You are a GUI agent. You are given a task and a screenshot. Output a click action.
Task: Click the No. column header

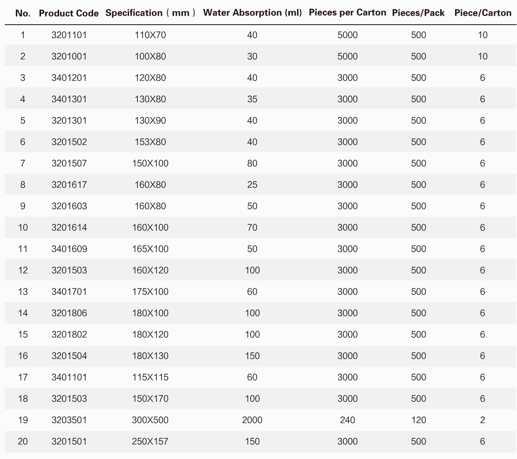point(23,13)
